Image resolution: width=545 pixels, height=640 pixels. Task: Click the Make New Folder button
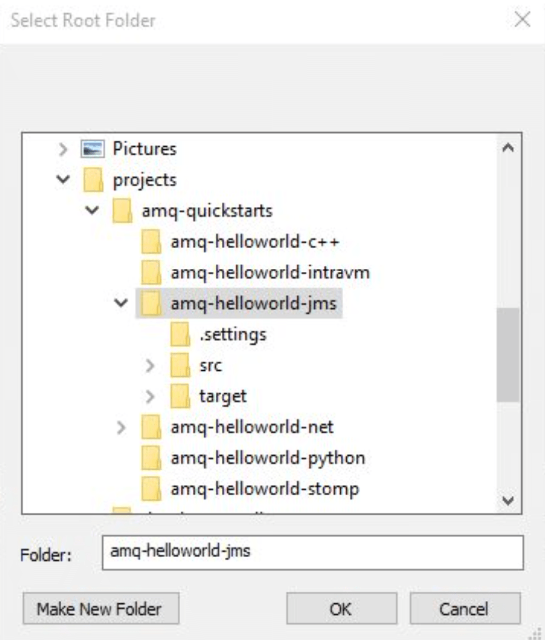click(101, 608)
